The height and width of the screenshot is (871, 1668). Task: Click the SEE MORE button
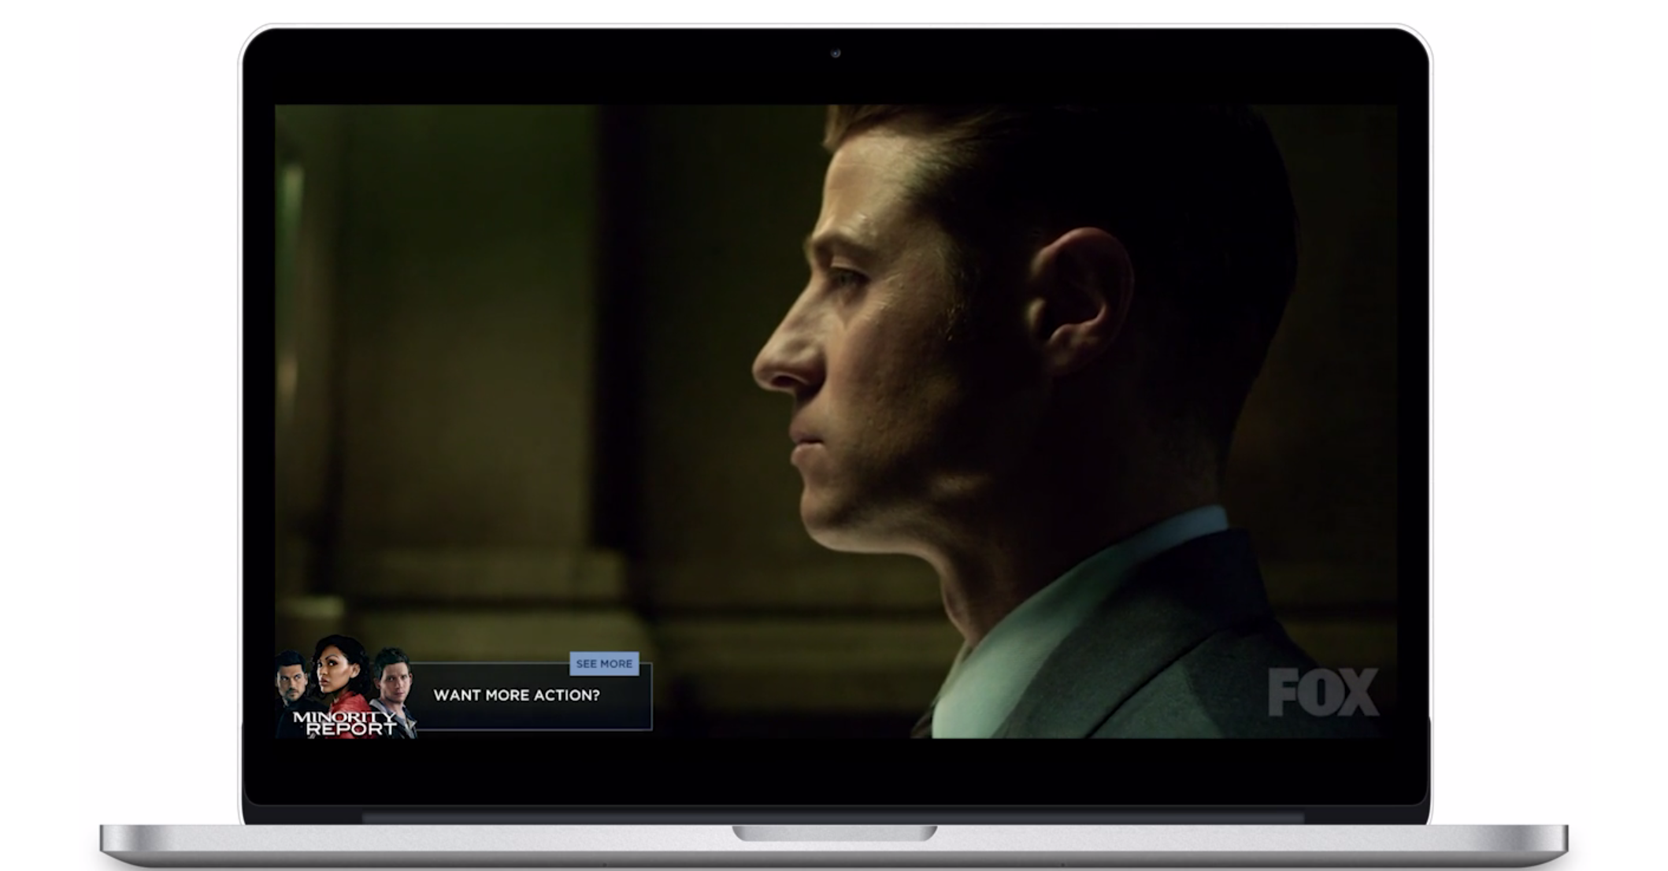pos(604,664)
